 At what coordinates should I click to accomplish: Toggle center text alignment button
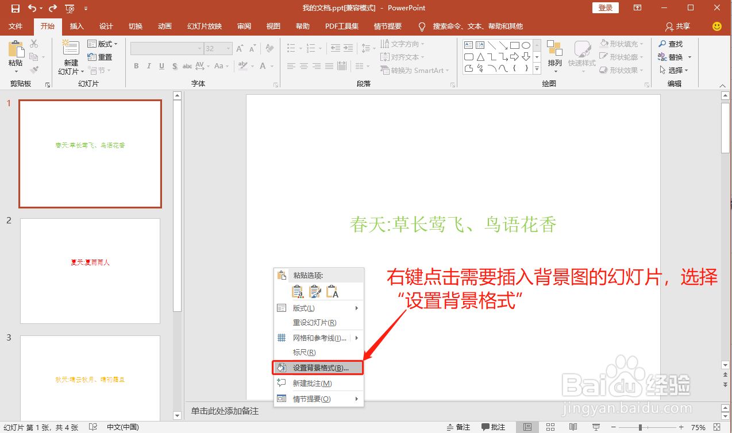coord(304,66)
